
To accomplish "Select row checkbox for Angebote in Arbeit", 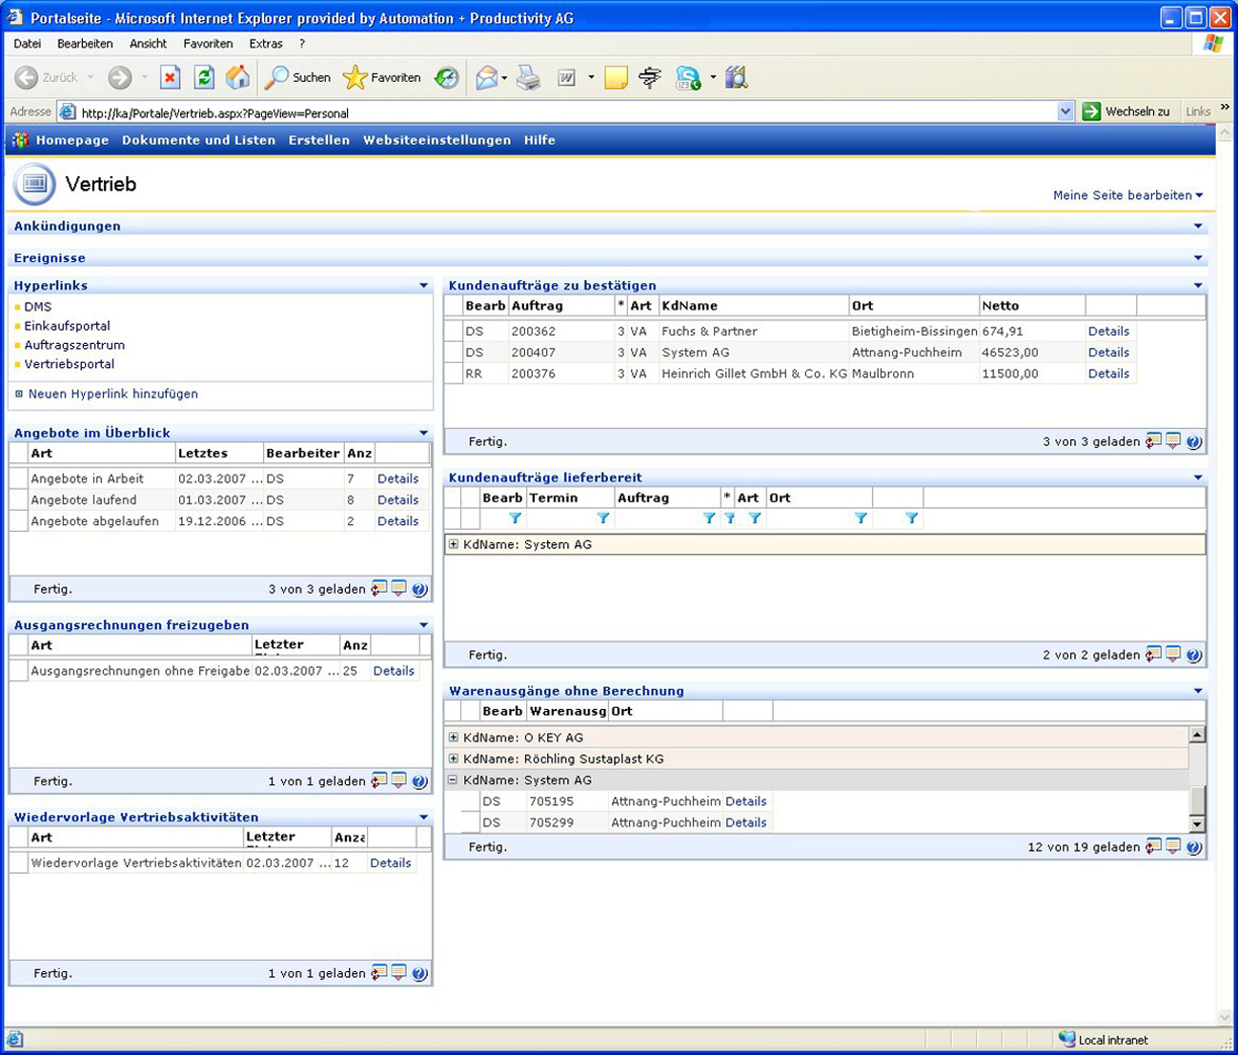I will (x=18, y=479).
